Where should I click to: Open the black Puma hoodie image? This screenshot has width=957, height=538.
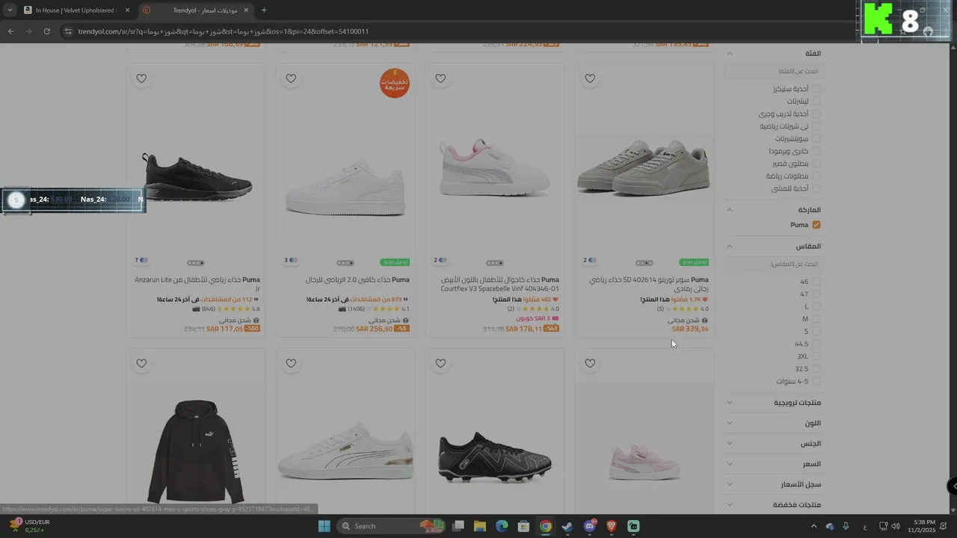point(196,451)
